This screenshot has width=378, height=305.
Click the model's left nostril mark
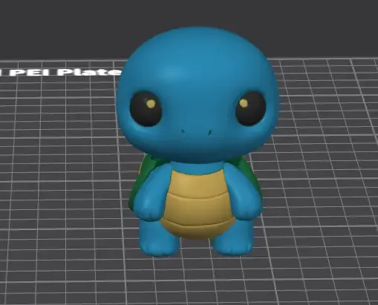(x=183, y=131)
